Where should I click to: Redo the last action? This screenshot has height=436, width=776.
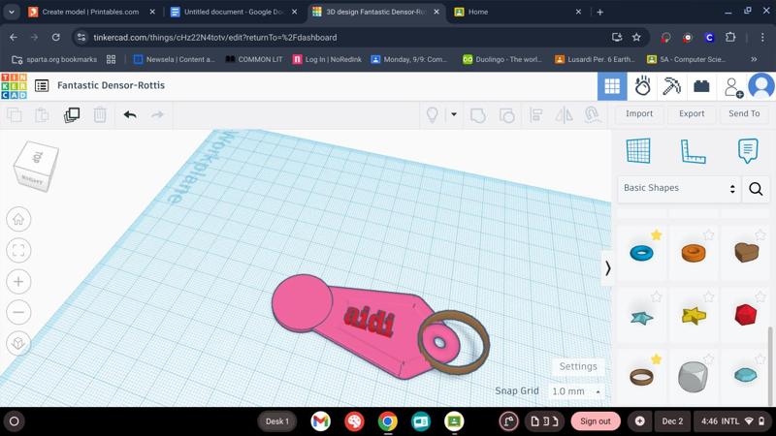157,115
